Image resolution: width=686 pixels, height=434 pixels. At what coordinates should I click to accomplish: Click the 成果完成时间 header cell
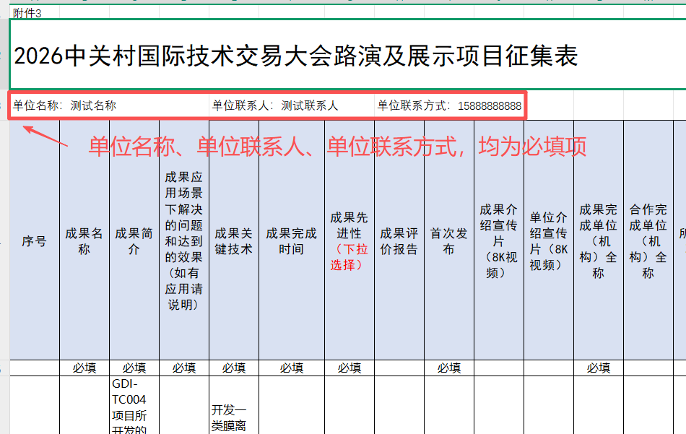292,241
